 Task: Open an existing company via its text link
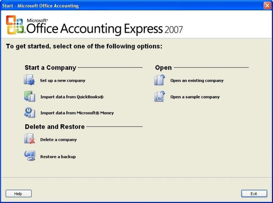click(197, 81)
